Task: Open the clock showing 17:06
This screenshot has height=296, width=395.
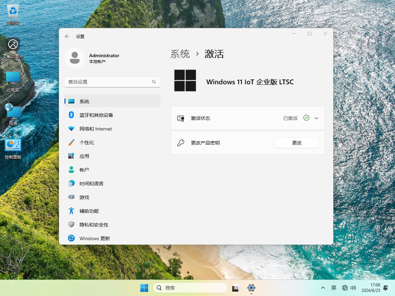Action: pos(371,288)
